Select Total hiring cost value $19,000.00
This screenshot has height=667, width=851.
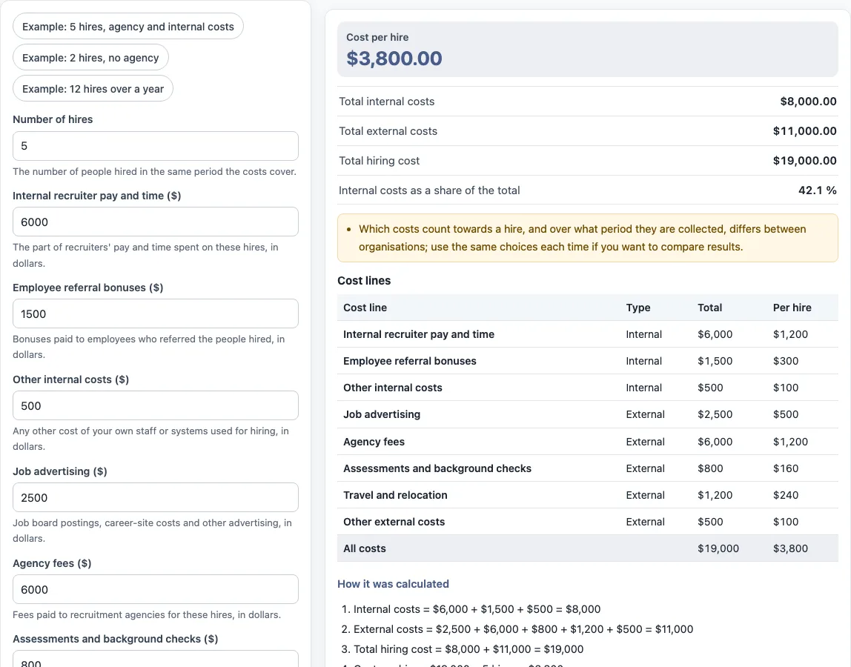[804, 161]
